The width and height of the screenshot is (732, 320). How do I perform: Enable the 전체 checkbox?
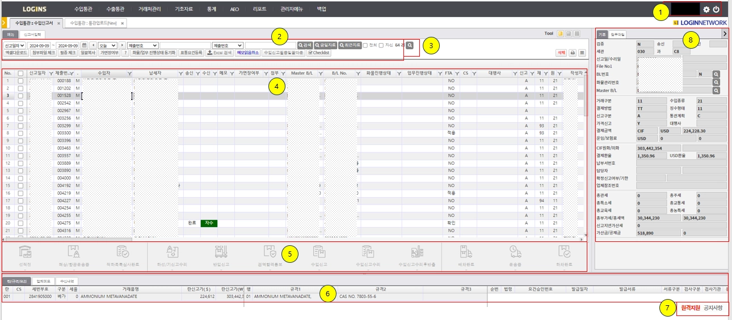[365, 45]
